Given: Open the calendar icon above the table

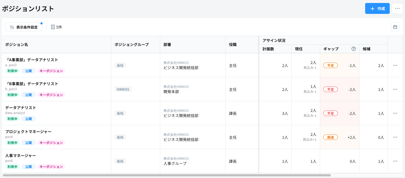Looking at the screenshot, I should (395, 27).
